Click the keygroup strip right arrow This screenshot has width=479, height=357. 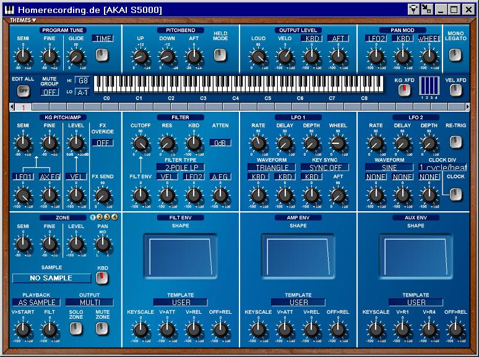(467, 107)
